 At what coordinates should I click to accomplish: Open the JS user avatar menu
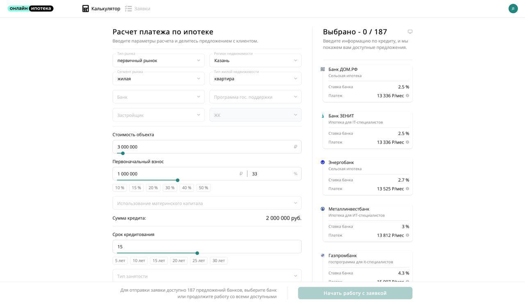click(x=513, y=9)
